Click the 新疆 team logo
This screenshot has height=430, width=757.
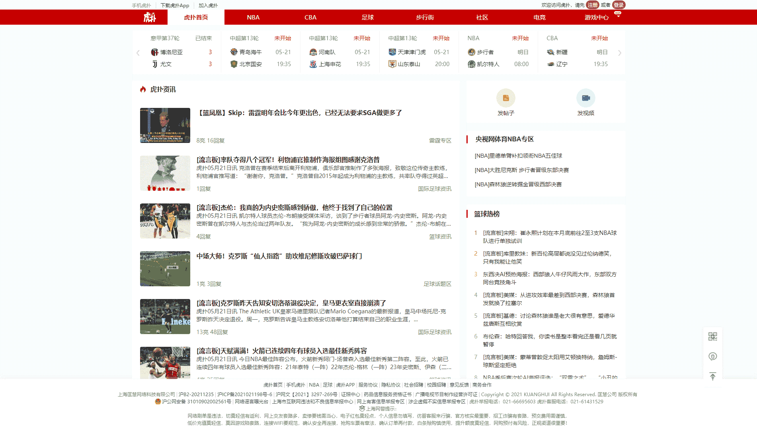pos(550,52)
